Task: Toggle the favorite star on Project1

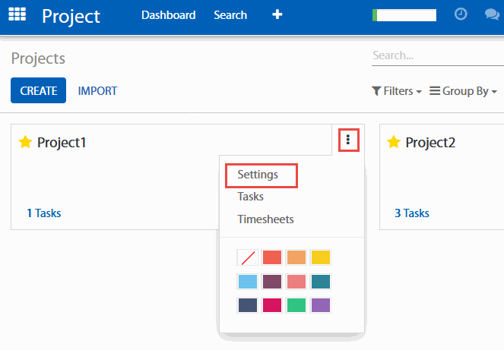Action: (x=25, y=142)
